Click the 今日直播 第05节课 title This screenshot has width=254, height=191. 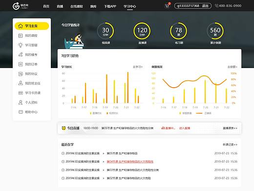click(x=127, y=128)
